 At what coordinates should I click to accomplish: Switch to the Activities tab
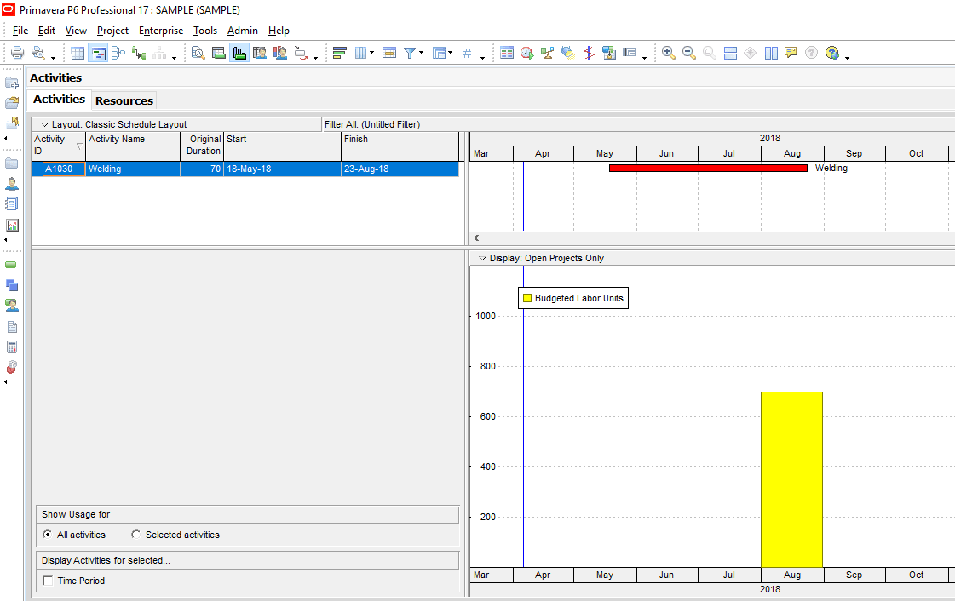click(x=59, y=99)
